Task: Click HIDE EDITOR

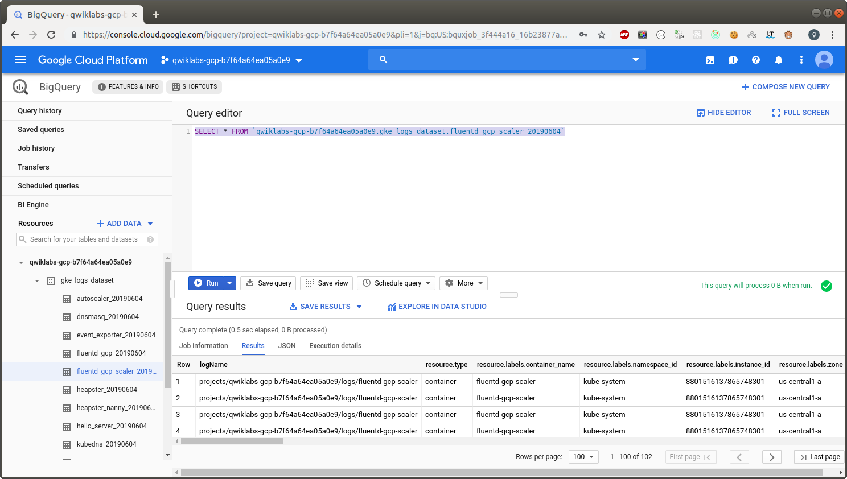Action: 723,113
